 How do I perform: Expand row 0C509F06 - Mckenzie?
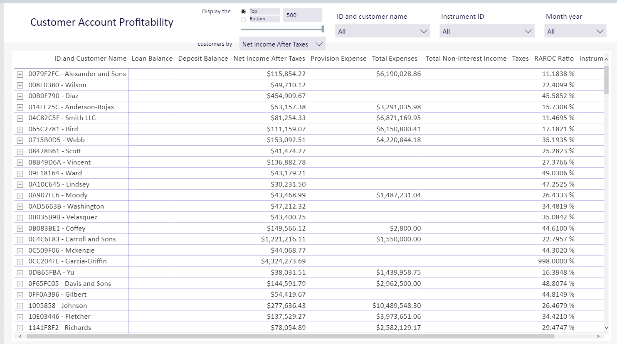tap(20, 251)
